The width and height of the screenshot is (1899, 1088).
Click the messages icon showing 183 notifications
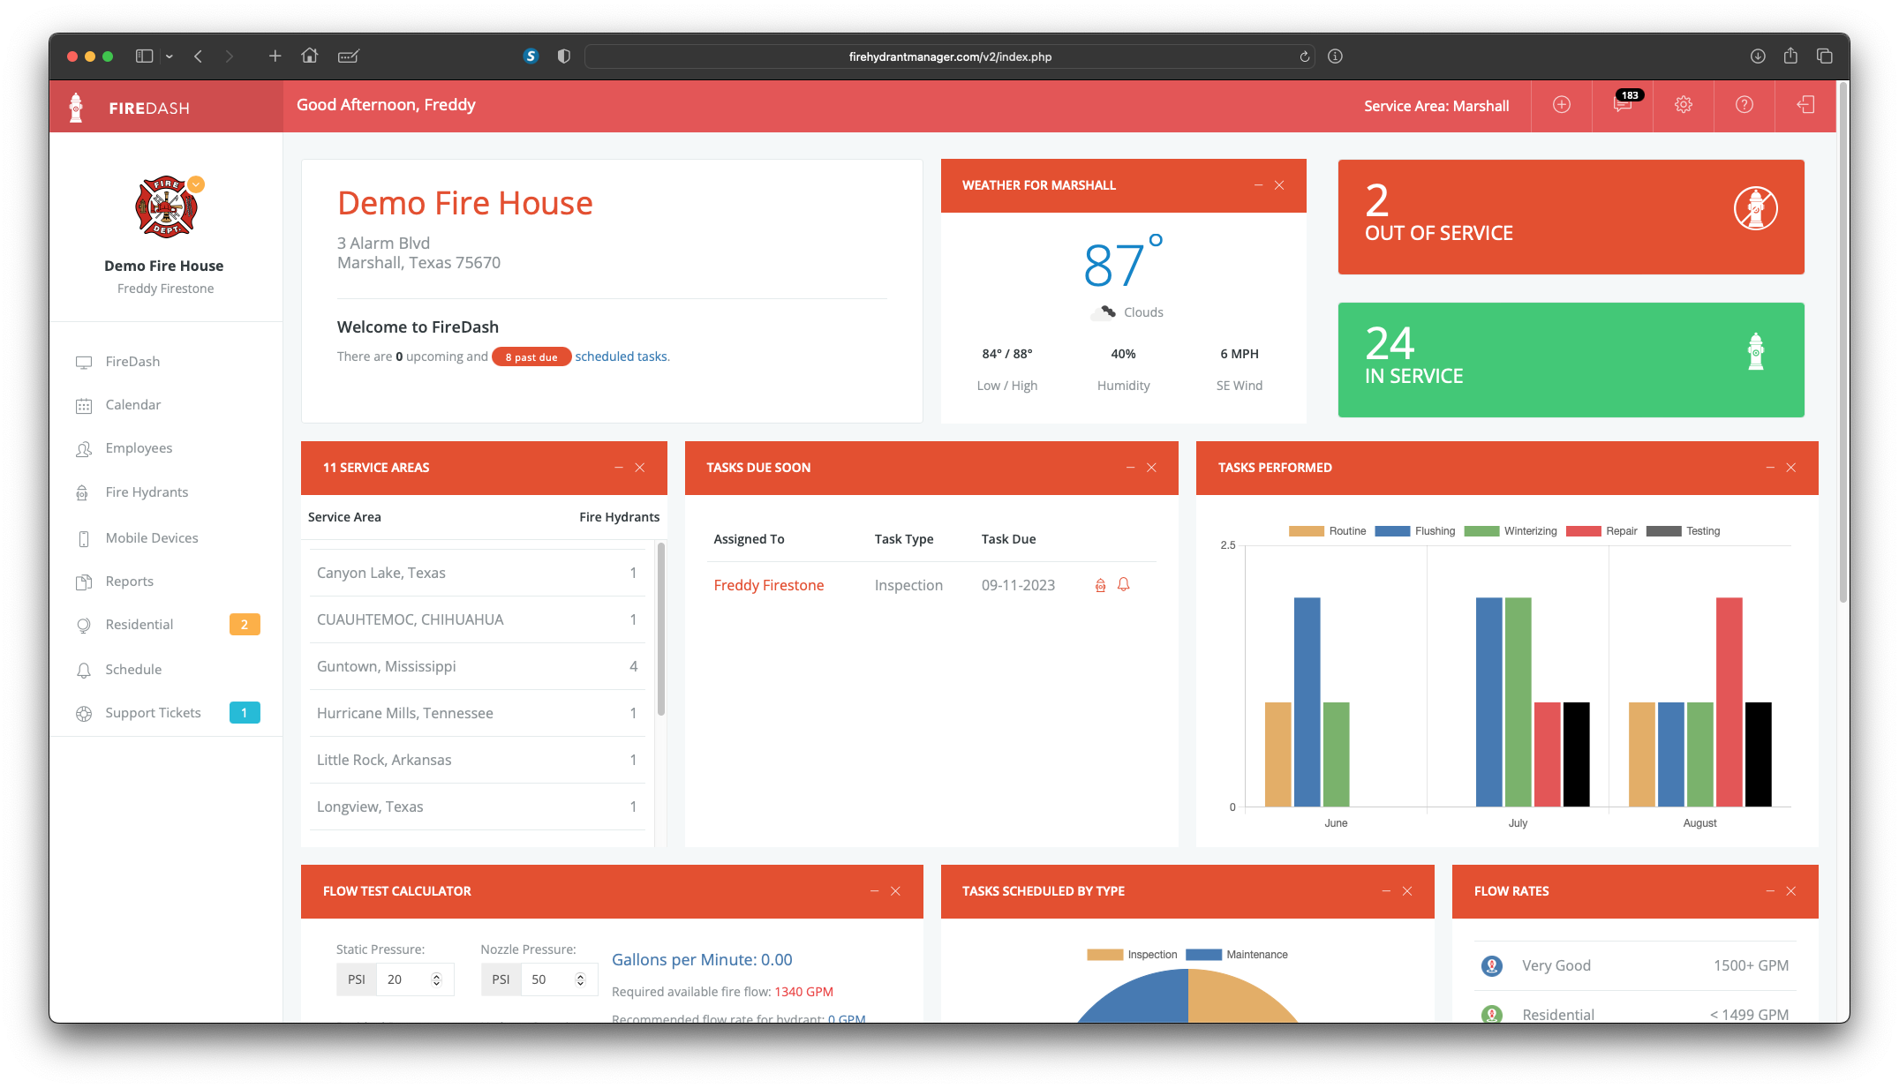click(x=1622, y=106)
